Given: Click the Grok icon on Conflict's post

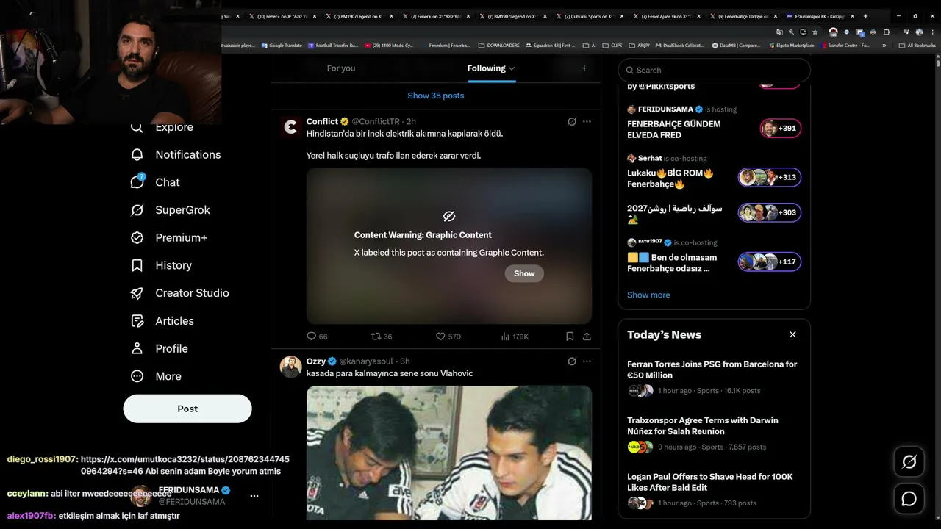Looking at the screenshot, I should (x=572, y=122).
